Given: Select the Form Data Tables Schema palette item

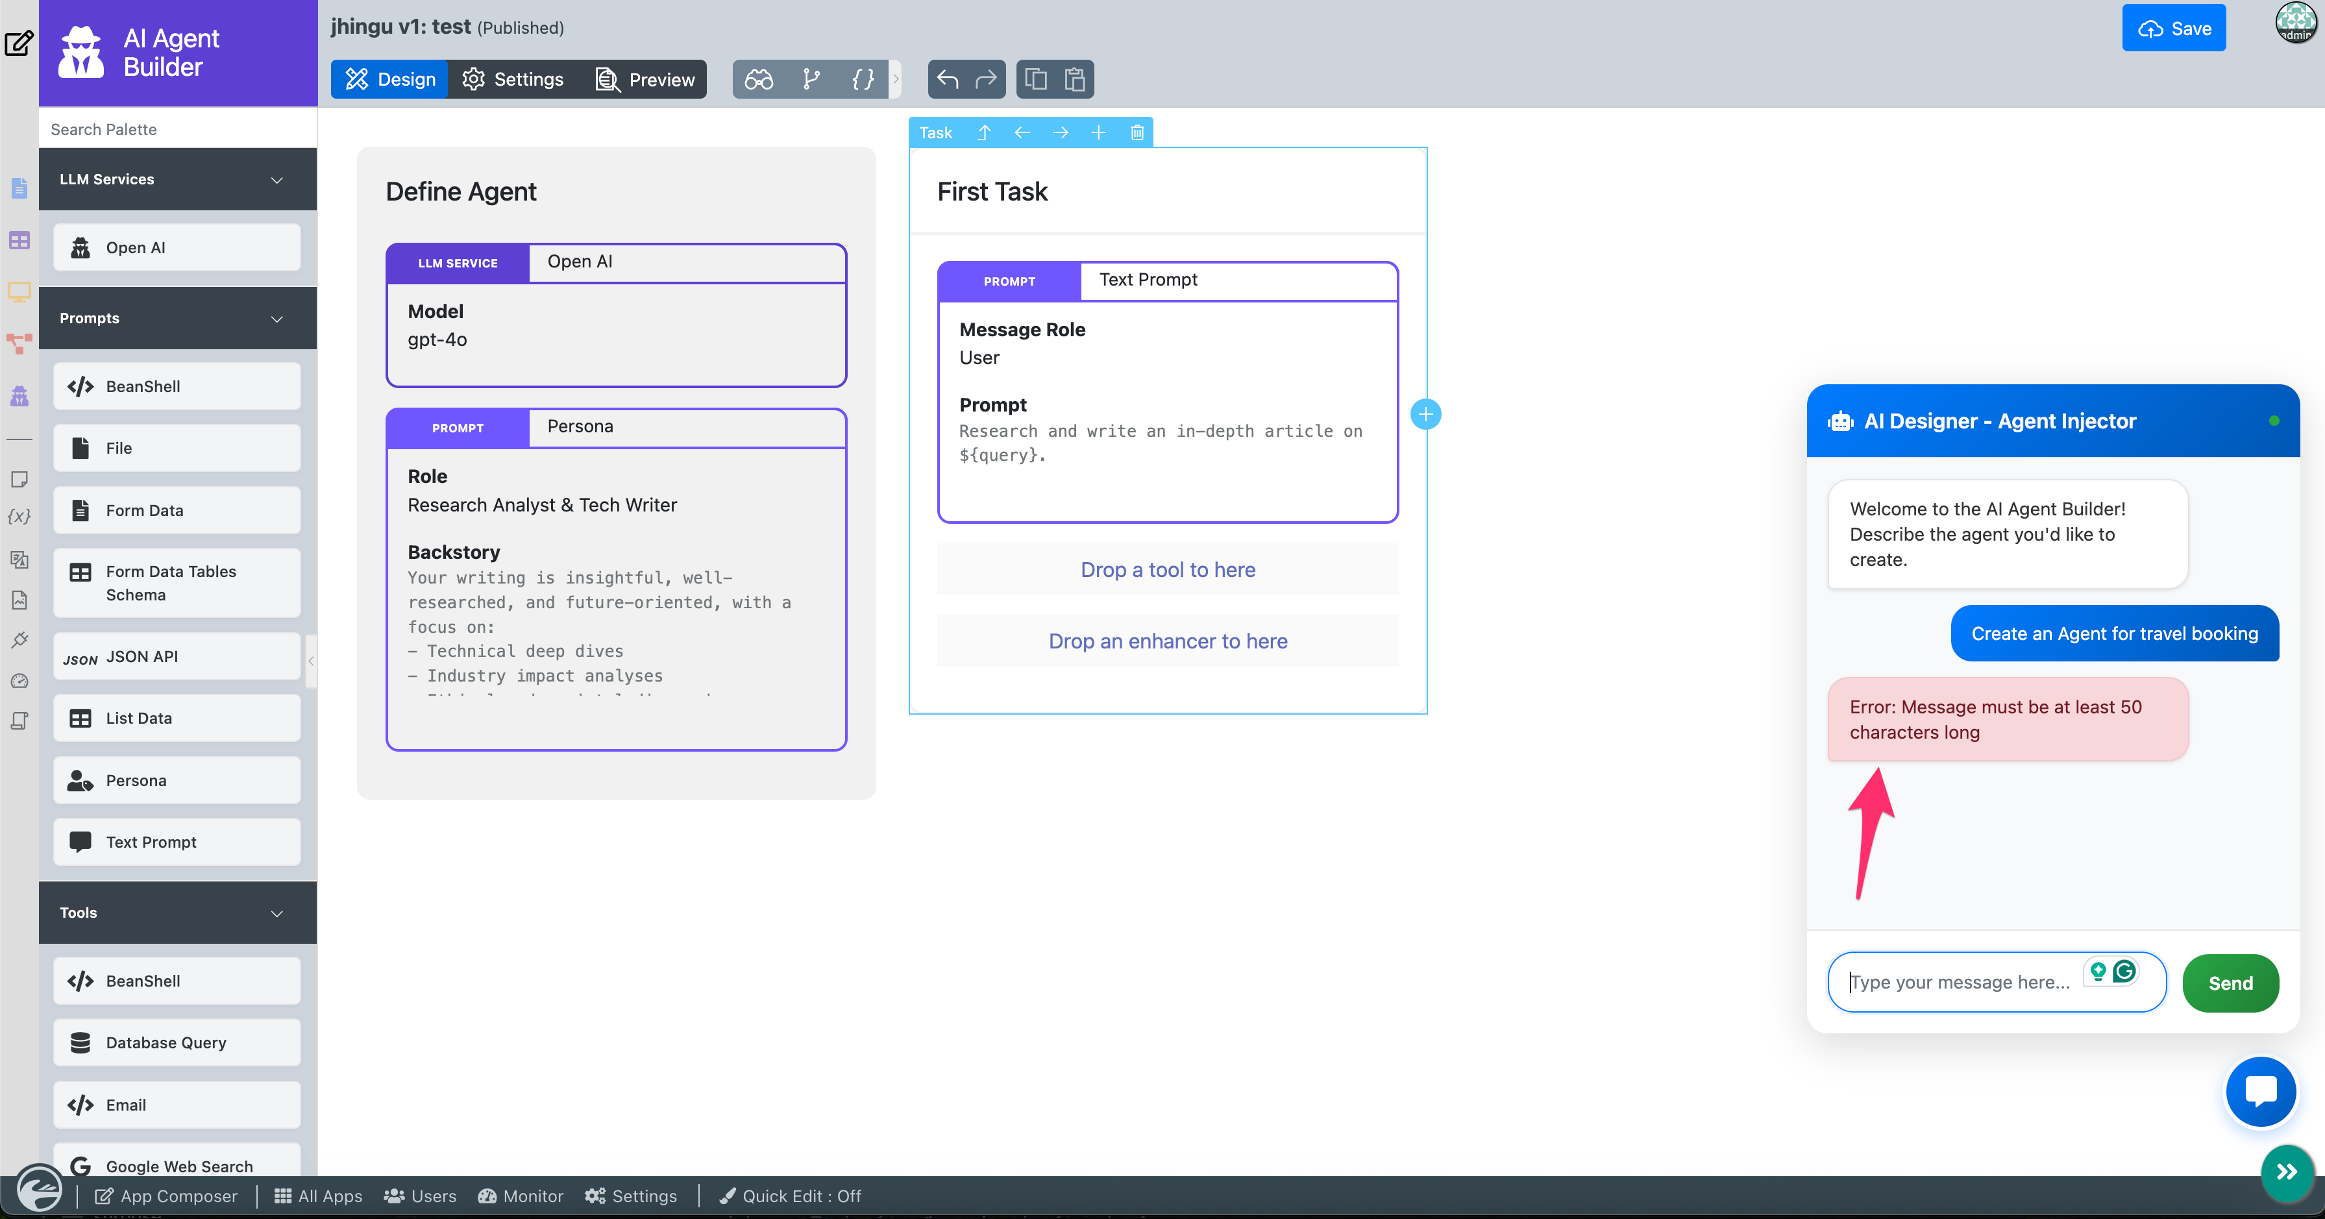Looking at the screenshot, I should click(177, 583).
